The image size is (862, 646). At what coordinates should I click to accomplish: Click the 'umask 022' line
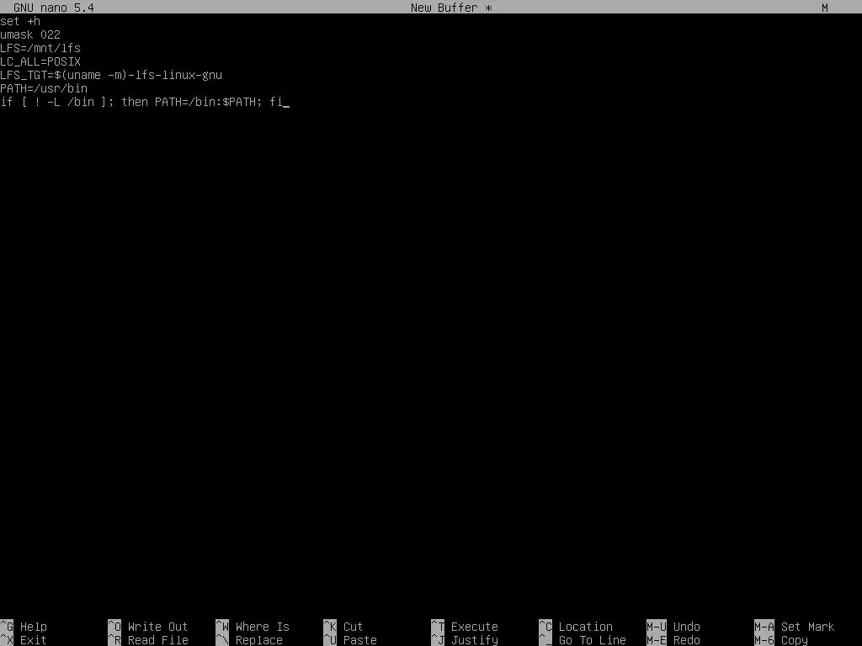pos(30,34)
